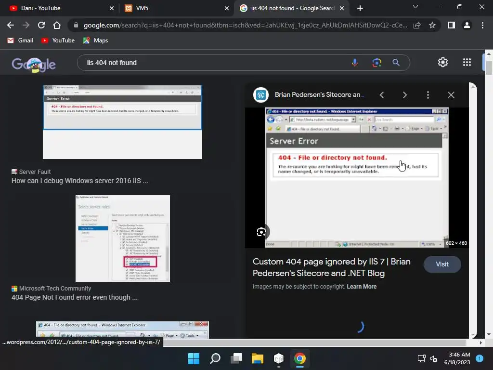Close the image preview panel
Screen dimensions: 493x370
[451, 95]
